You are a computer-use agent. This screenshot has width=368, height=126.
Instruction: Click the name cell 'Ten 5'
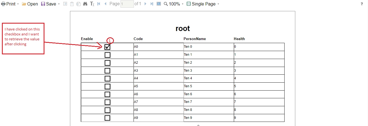pos(209,86)
